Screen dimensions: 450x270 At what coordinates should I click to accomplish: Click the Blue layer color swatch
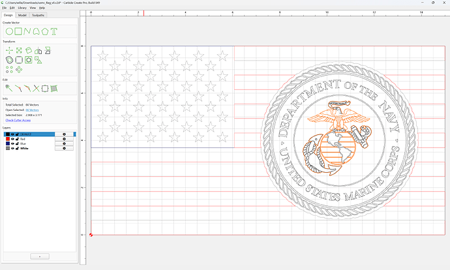(x=8, y=143)
